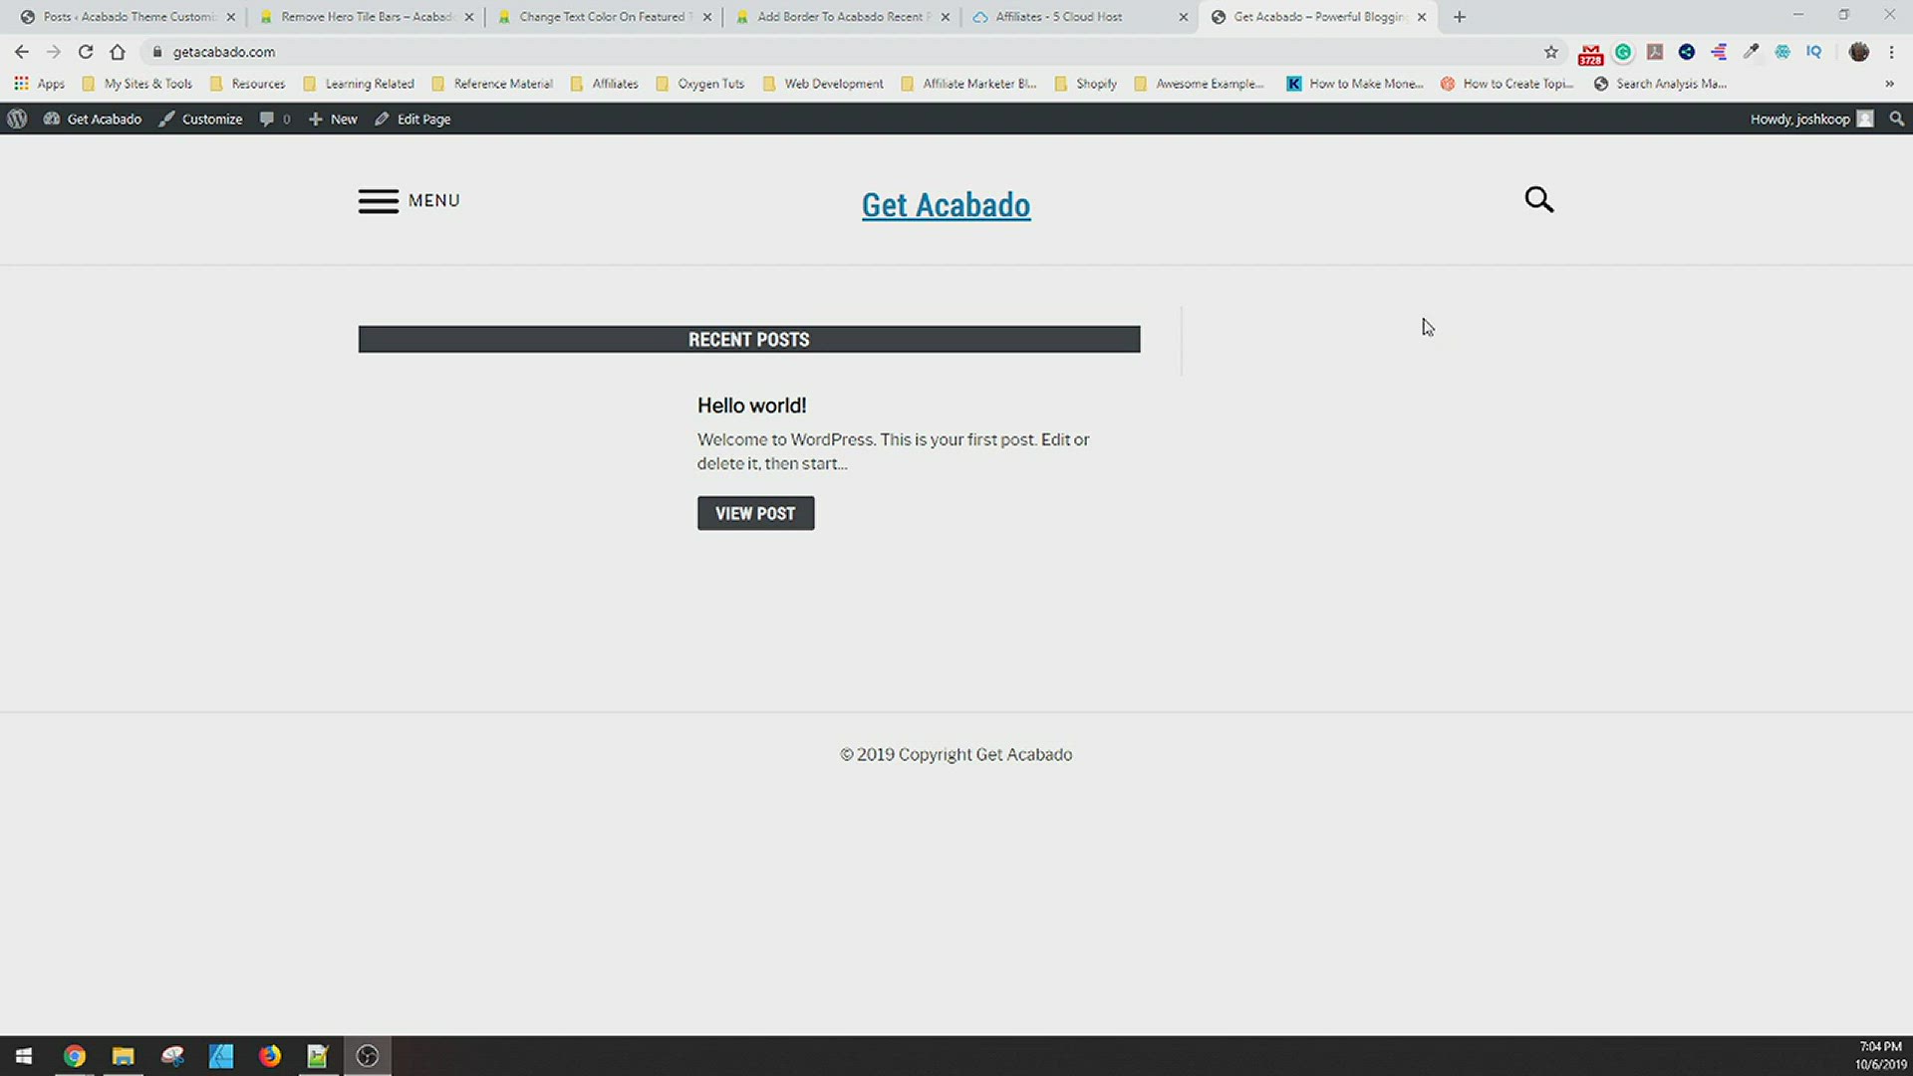1913x1076 pixels.
Task: Click the admin bar search icon
Action: coord(1897,119)
